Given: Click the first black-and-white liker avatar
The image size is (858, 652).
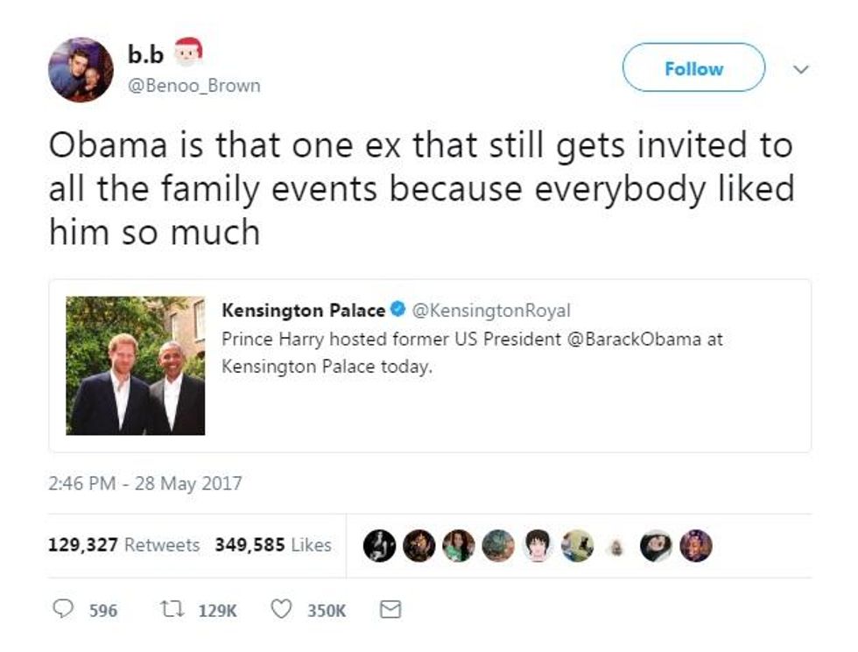Looking at the screenshot, I should click(379, 546).
